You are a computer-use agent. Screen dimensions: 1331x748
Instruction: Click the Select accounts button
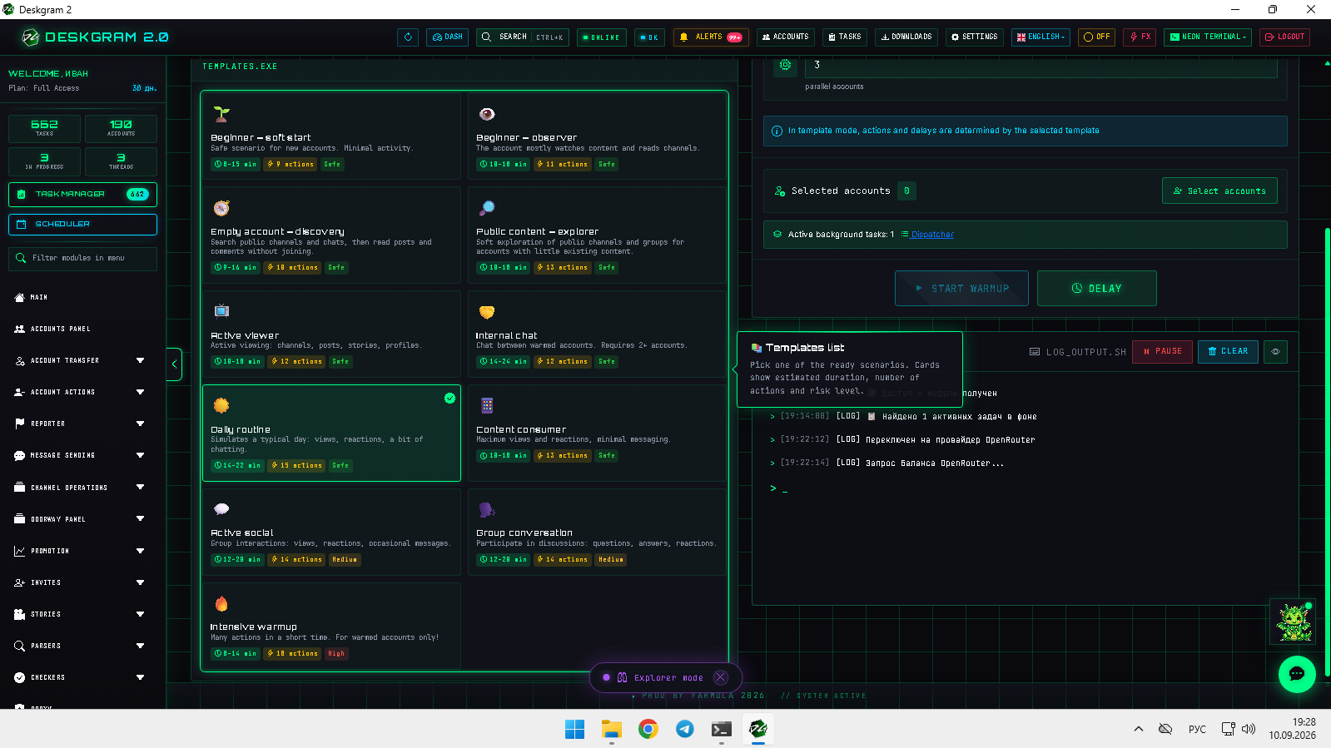point(1219,191)
